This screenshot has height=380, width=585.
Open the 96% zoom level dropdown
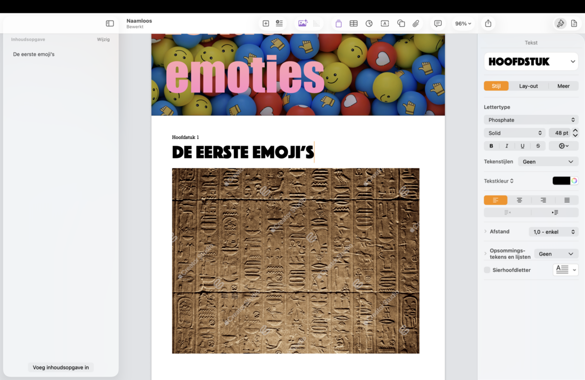tap(463, 23)
